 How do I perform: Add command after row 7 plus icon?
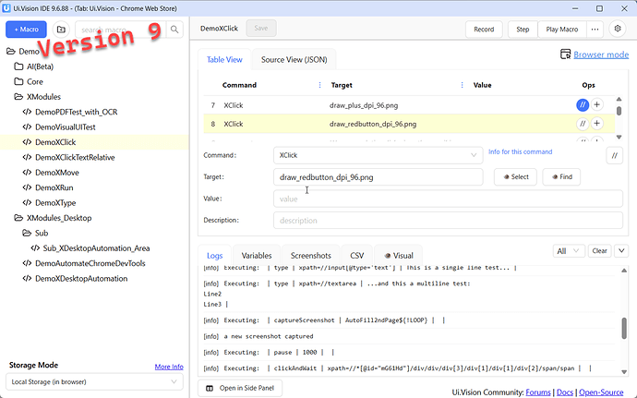(x=596, y=105)
